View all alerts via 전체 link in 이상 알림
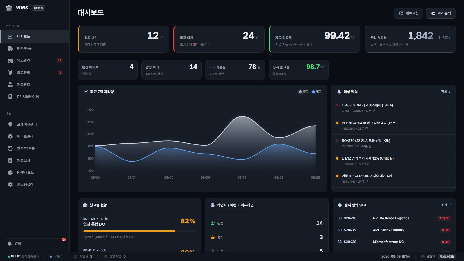This screenshot has width=464, height=261. (445, 92)
